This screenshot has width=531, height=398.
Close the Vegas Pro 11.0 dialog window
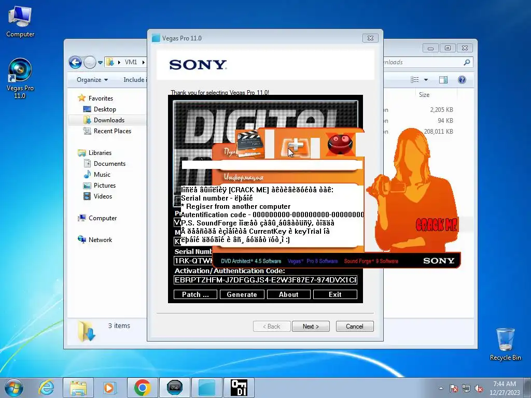tap(370, 38)
